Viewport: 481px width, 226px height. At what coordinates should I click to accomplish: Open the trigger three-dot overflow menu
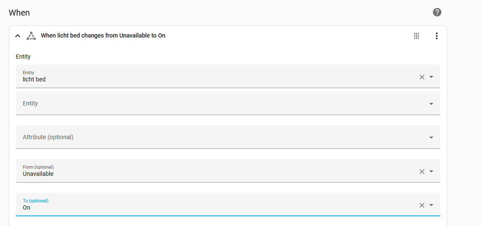click(437, 36)
